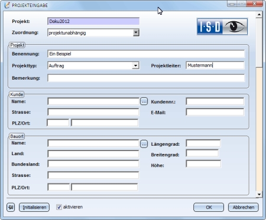Click the scrollbar up arrow
266x220 pixels.
point(259,15)
